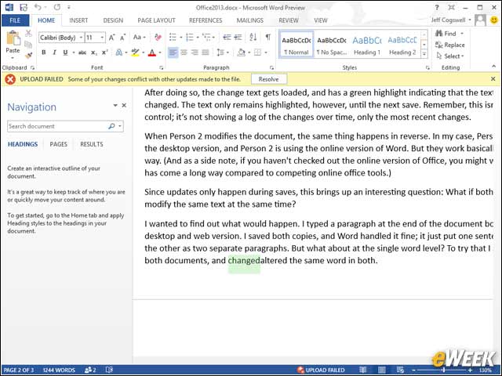Apply Superscript formatting
The image size is (502, 376).
click(104, 52)
